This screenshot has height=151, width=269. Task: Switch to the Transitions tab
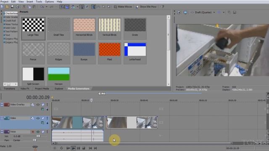[x=9, y=89]
